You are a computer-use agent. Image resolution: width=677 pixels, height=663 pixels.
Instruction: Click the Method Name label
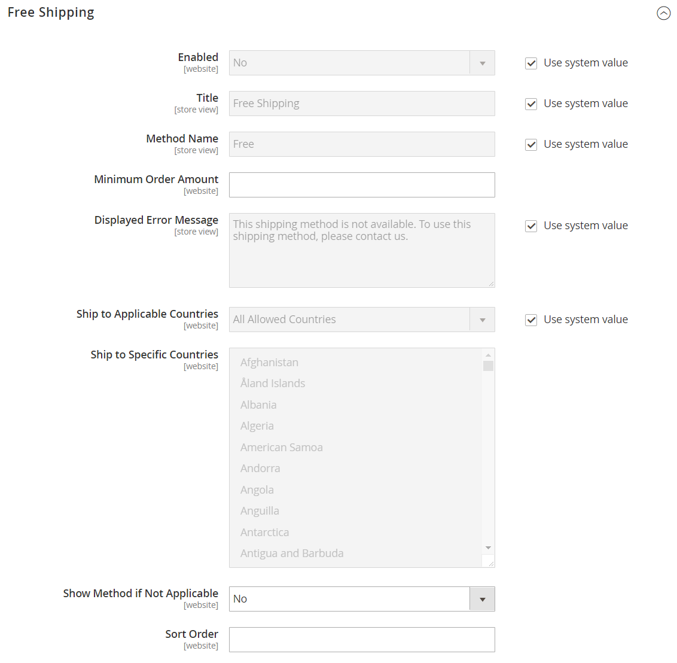coord(182,139)
